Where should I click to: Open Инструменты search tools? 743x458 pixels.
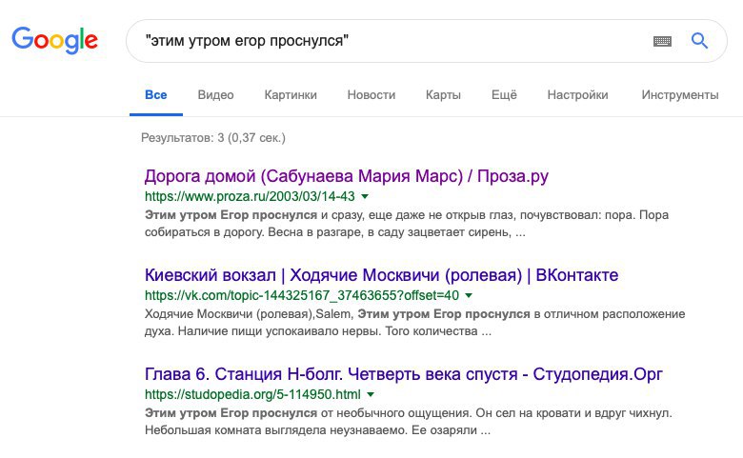point(680,94)
